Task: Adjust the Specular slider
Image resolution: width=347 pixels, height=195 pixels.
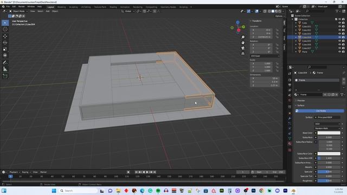Action: click(329, 172)
